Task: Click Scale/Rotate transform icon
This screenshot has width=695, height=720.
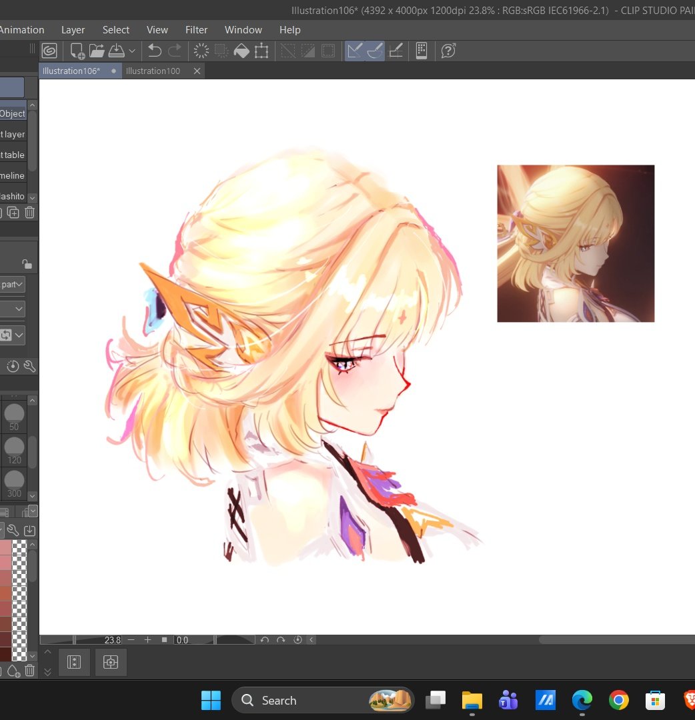Action: [x=261, y=51]
